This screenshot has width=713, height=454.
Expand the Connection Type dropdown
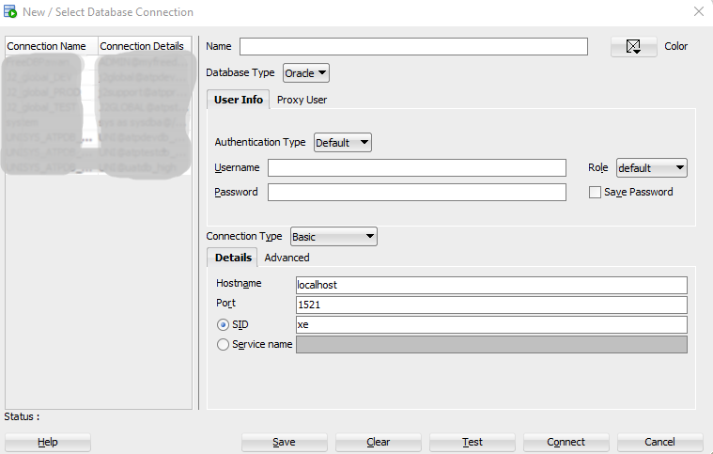point(333,237)
